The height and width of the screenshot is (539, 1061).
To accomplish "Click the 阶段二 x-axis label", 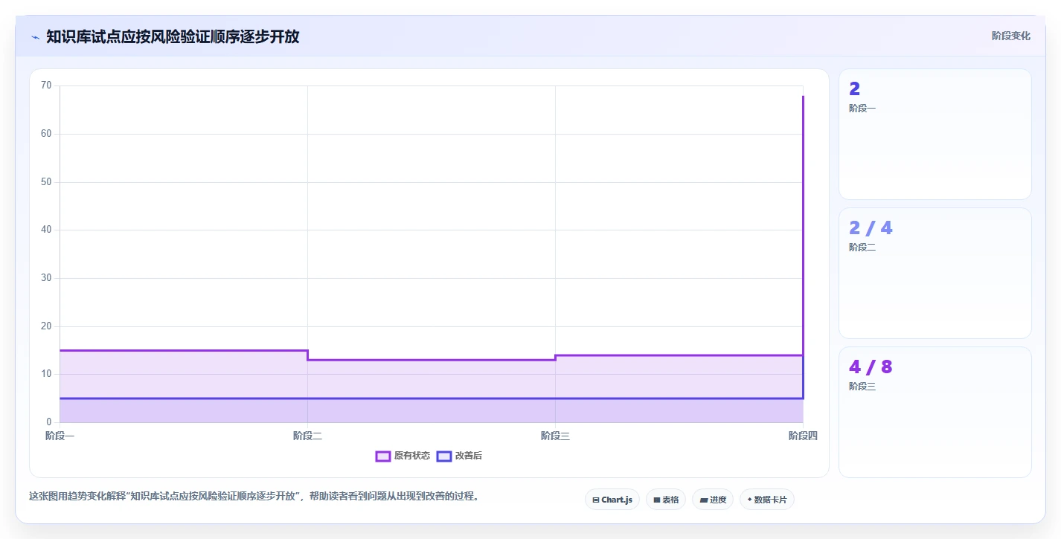I will pyautogui.click(x=307, y=436).
